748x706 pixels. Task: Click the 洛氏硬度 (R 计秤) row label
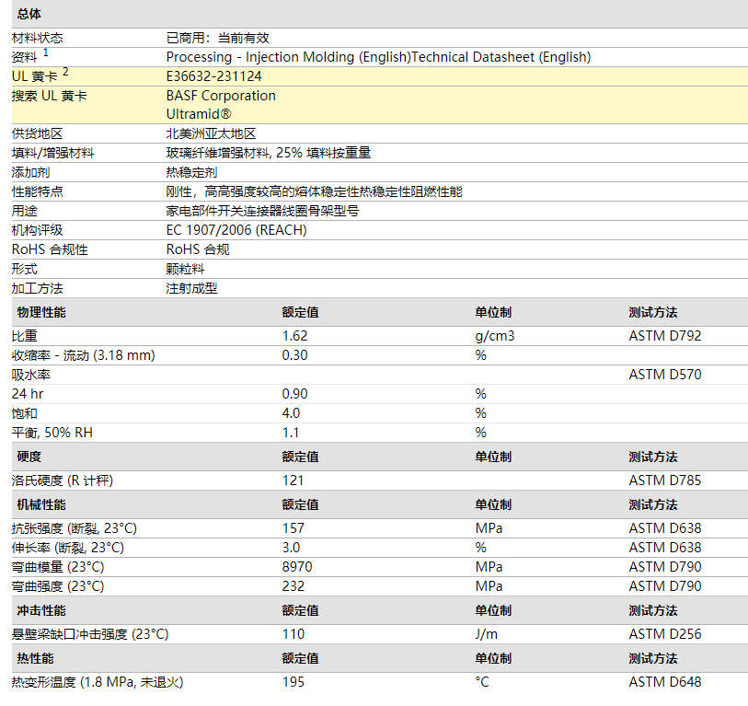63,480
